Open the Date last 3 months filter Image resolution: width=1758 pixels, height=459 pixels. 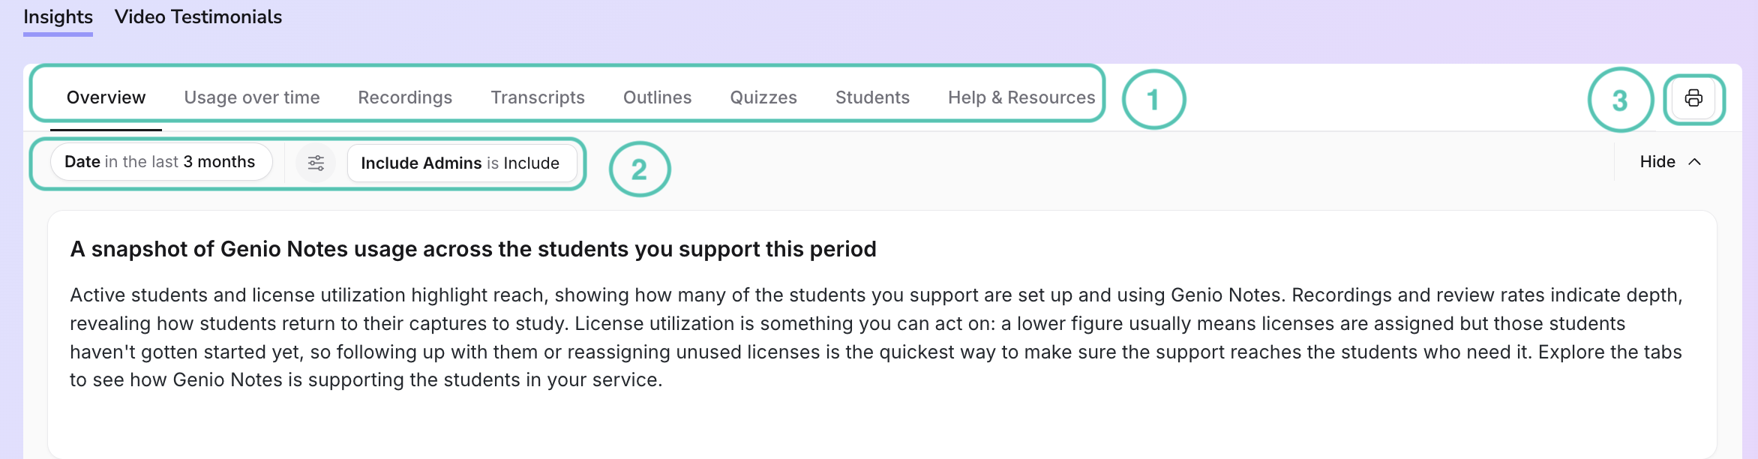pos(160,162)
